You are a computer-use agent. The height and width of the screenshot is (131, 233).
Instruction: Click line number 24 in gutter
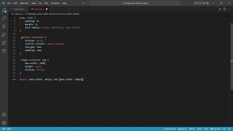(x=14, y=79)
